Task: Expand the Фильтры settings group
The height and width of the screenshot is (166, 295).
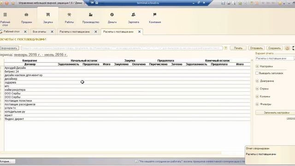Action: (x=257, y=104)
